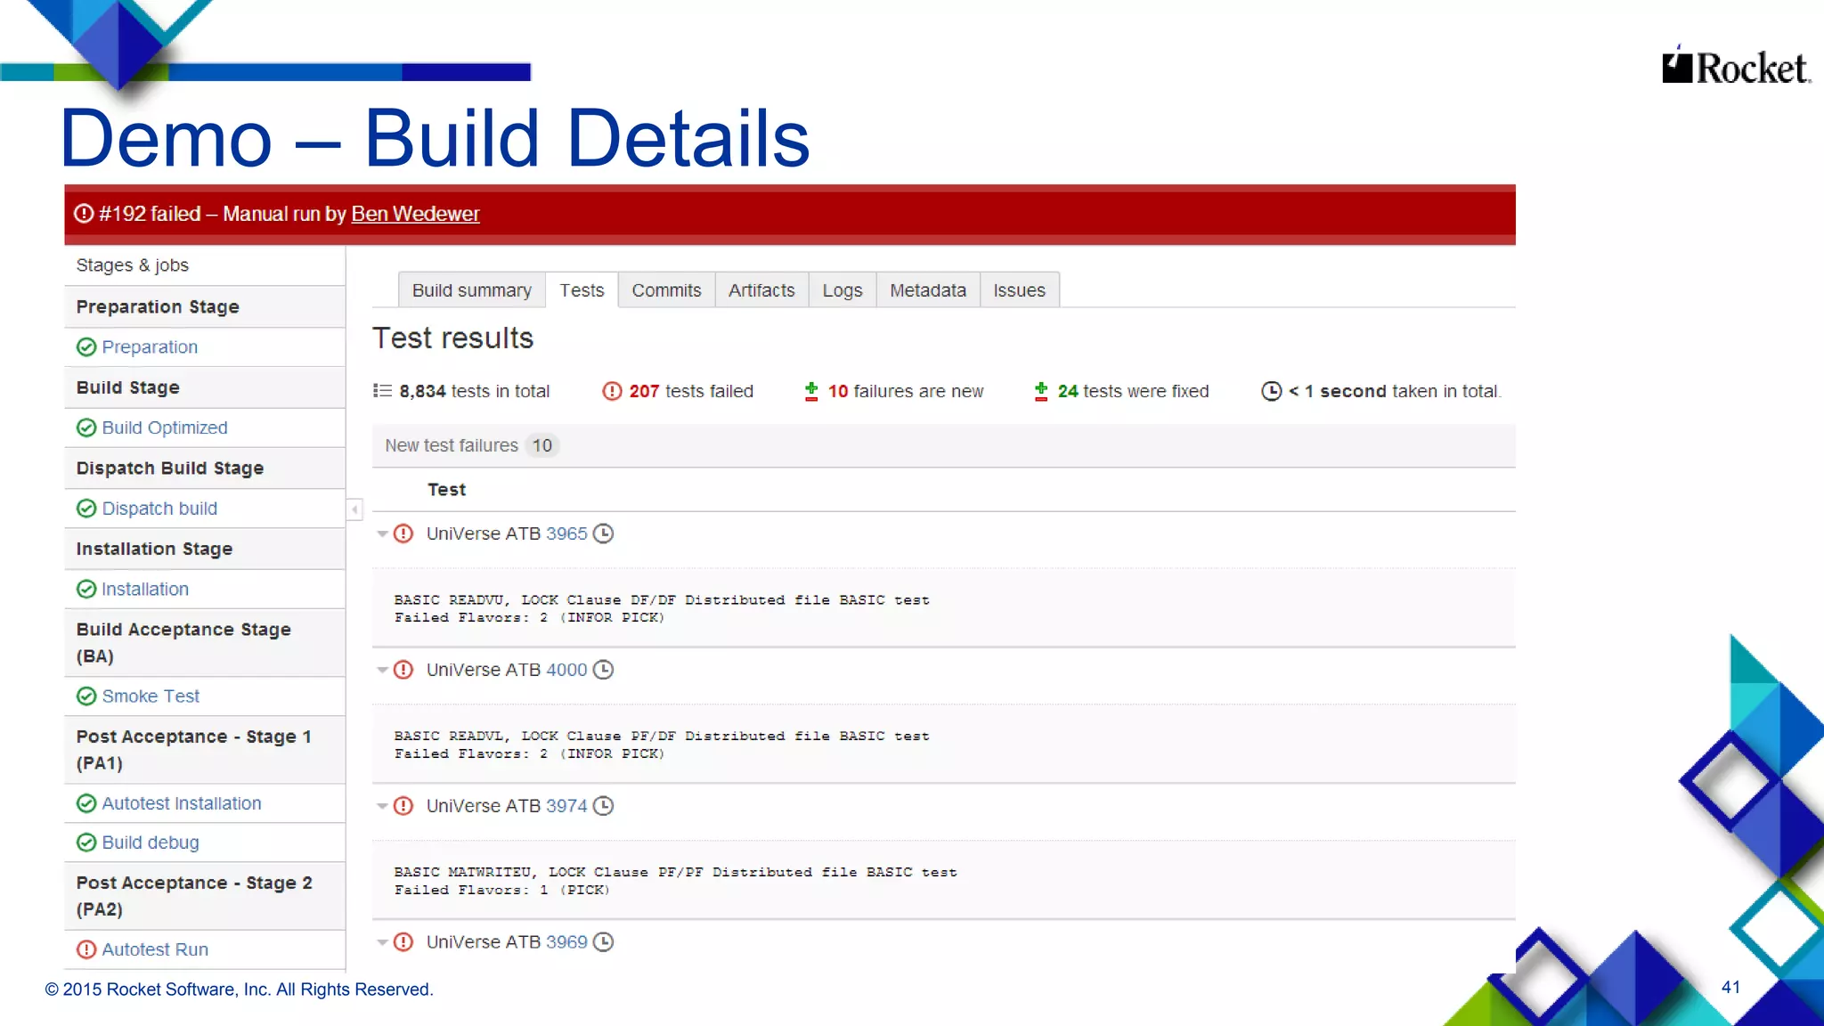The width and height of the screenshot is (1824, 1026).
Task: Click the Preparation success check icon
Action: 86,347
